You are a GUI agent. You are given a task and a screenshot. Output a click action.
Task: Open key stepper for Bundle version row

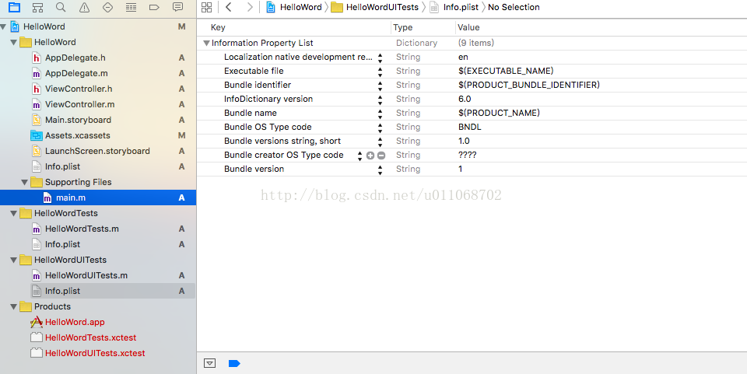pyautogui.click(x=381, y=170)
